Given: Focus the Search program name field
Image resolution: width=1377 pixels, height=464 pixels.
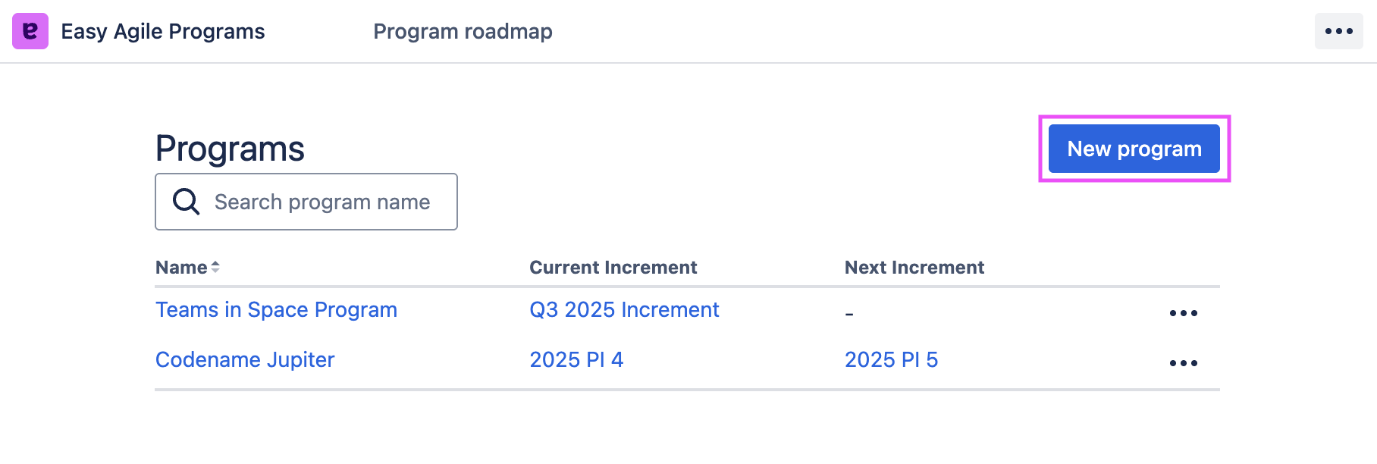Looking at the screenshot, I should tap(306, 202).
